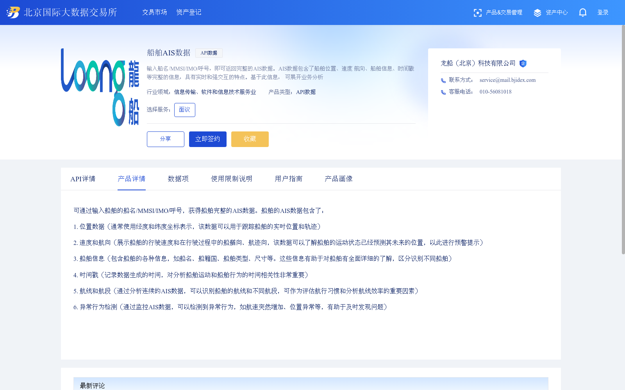Click the product title 船舶AIS数据
Viewport: 625px width, 390px height.
click(x=169, y=53)
